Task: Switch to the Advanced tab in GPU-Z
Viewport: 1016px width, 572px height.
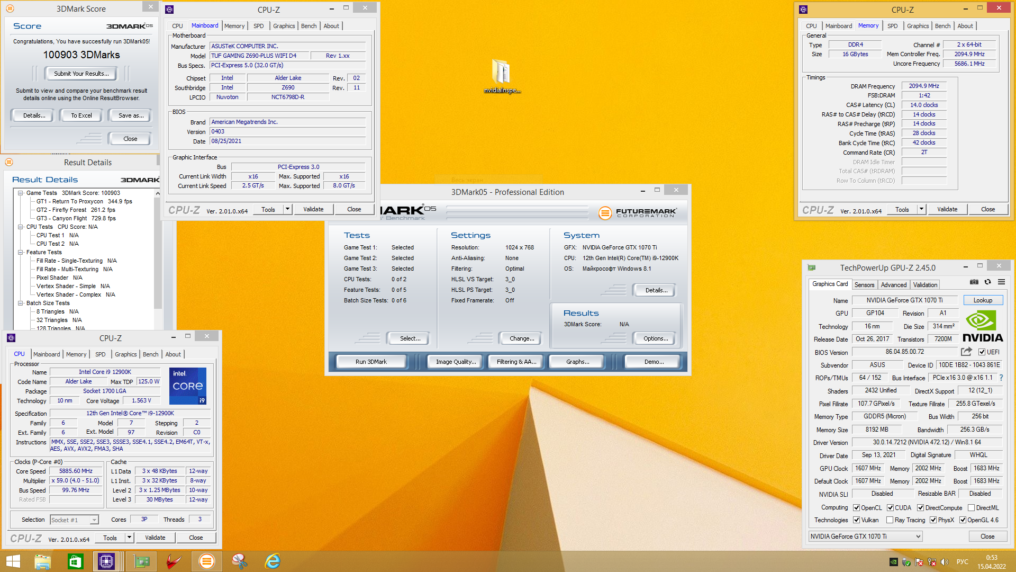Action: pos(894,285)
